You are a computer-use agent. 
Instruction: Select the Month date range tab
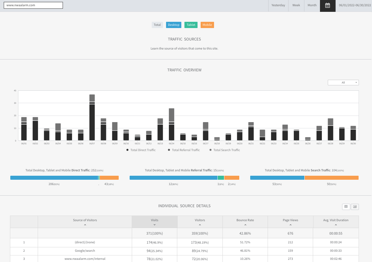(x=312, y=5)
